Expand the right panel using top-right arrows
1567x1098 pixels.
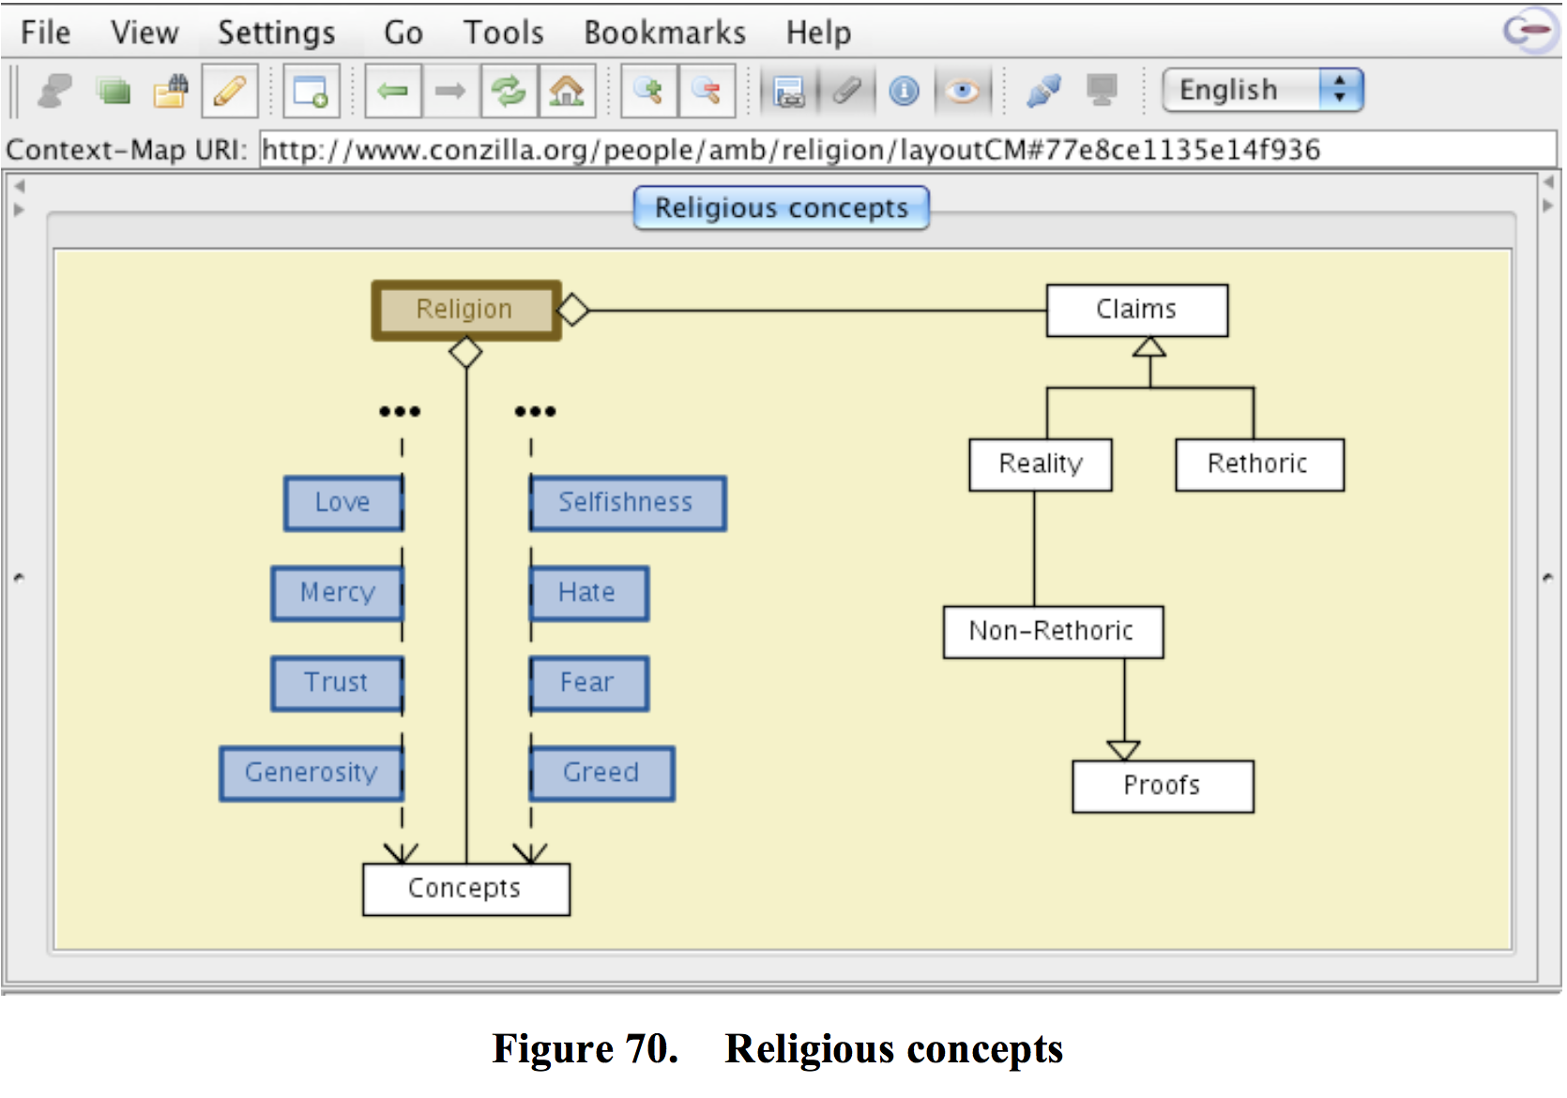click(x=1547, y=194)
